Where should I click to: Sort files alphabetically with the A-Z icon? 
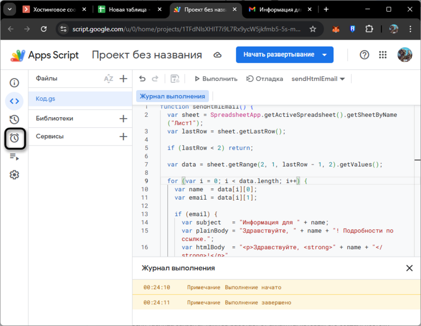tap(108, 78)
